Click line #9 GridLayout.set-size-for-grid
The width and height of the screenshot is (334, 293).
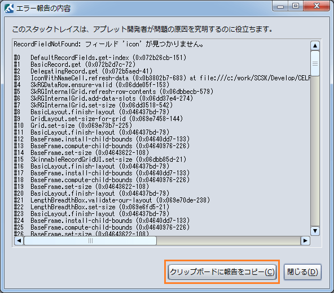(98, 119)
